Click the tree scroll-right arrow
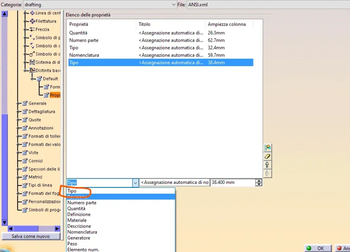This screenshot has height=252, width=350. (57, 228)
